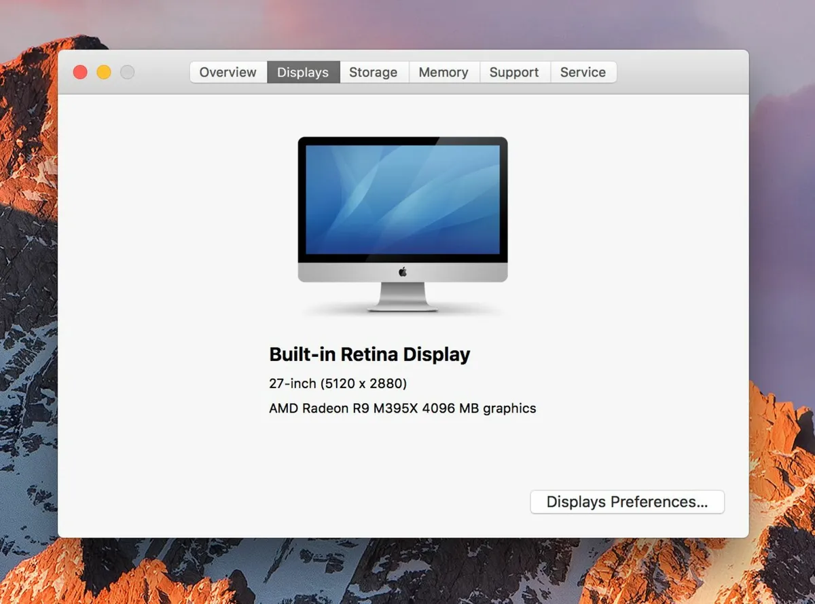Viewport: 815px width, 604px height.
Task: Click the iMac's aluminum stand
Action: 403,296
